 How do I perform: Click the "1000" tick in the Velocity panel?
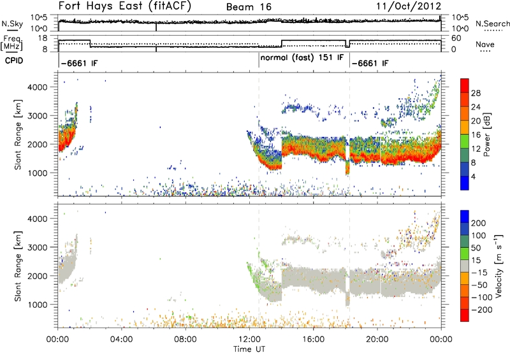point(38,305)
